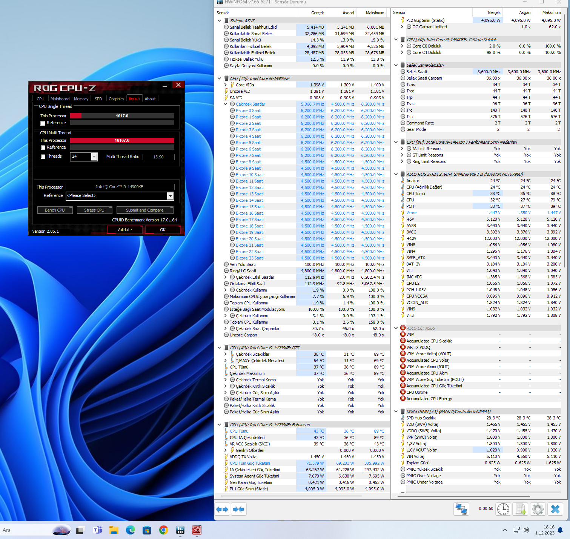The width and height of the screenshot is (570, 539).
Task: Select the P-core 0 Saati row
Action: (302, 111)
